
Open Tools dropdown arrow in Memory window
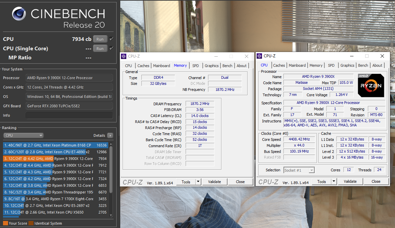coord(198,182)
